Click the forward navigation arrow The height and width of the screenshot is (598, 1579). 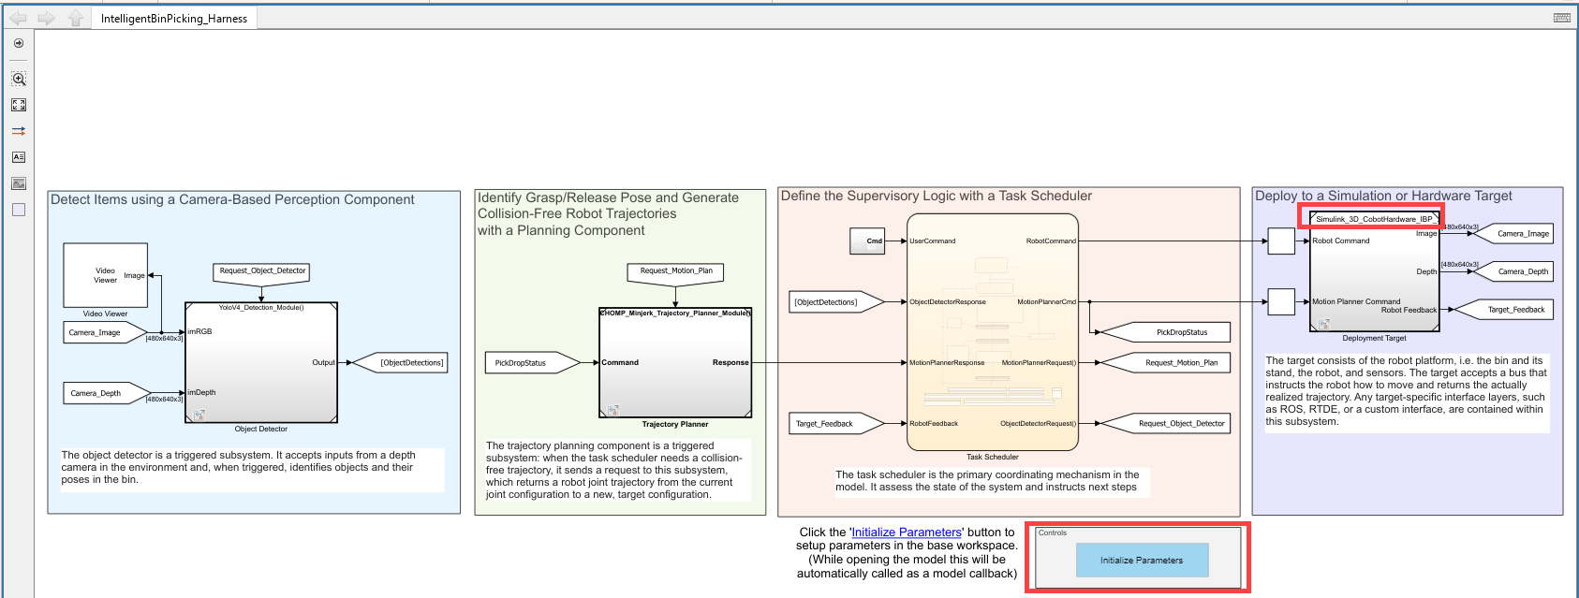coord(46,18)
